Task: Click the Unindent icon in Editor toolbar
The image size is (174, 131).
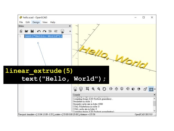Action: [x=50, y=31]
